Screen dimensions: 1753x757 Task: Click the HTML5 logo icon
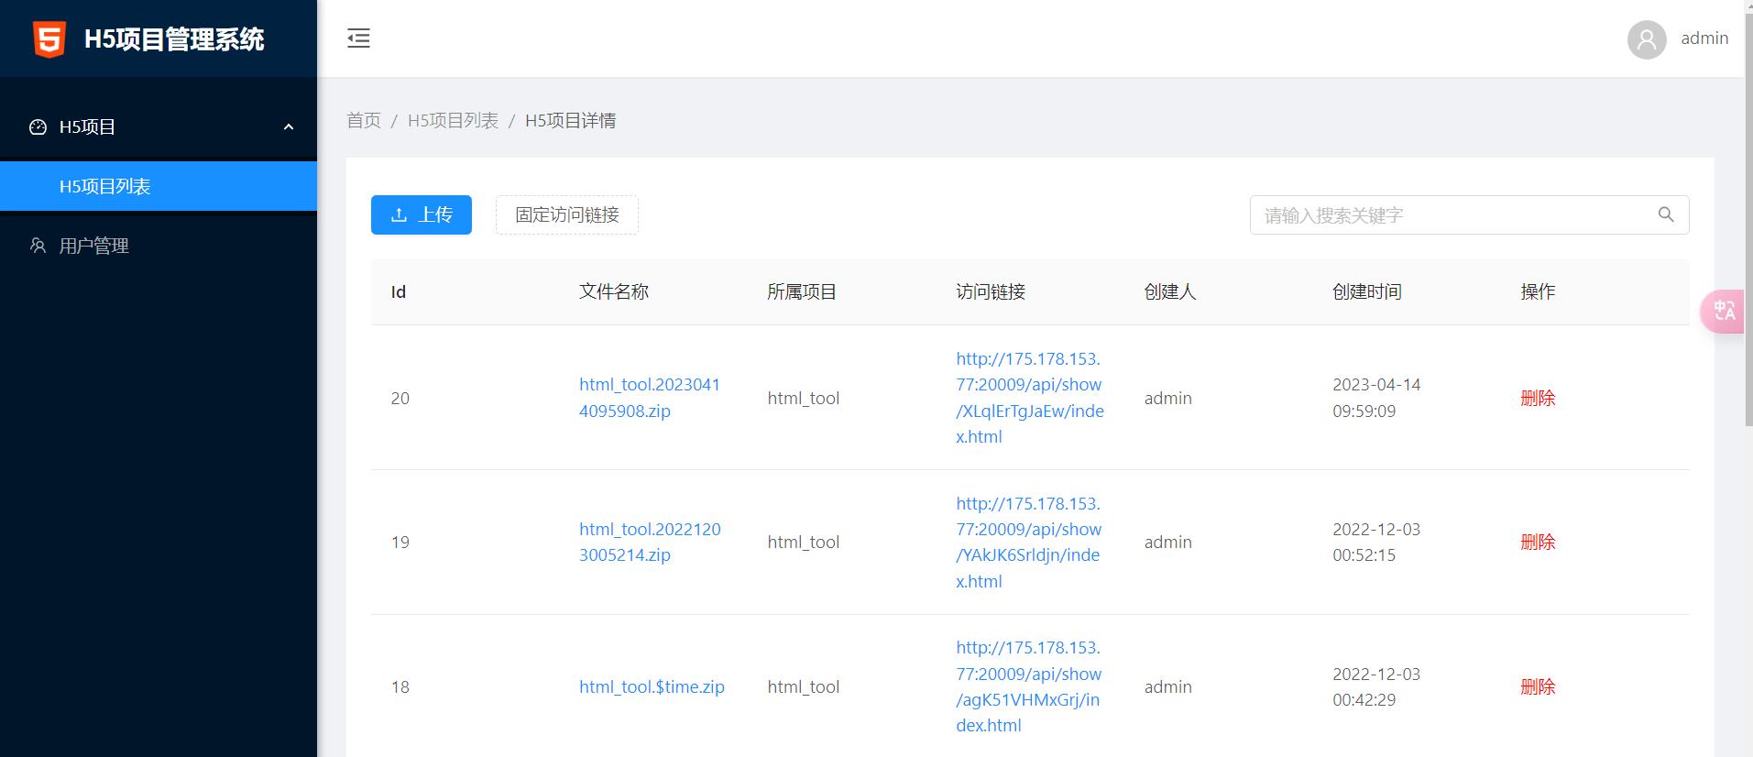49,39
